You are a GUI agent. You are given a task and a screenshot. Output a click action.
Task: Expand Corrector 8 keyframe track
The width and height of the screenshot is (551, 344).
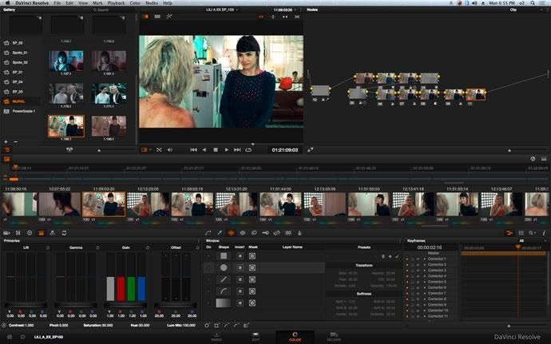click(425, 299)
